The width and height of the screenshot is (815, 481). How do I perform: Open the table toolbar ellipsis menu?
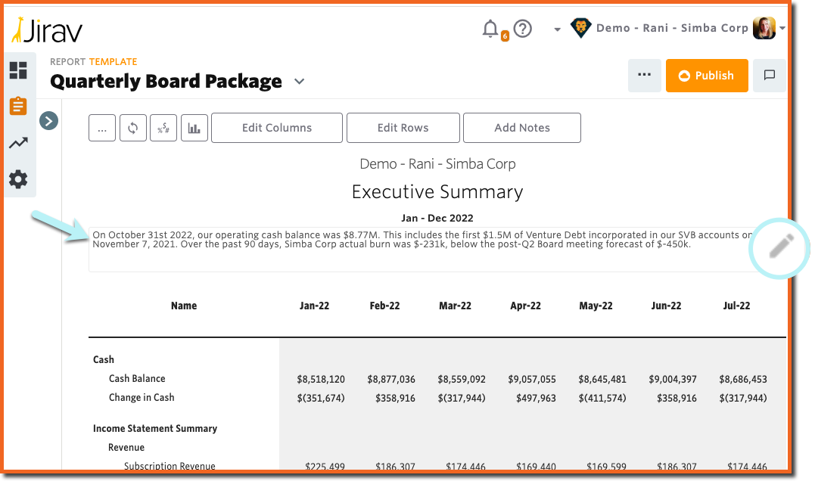click(x=102, y=128)
